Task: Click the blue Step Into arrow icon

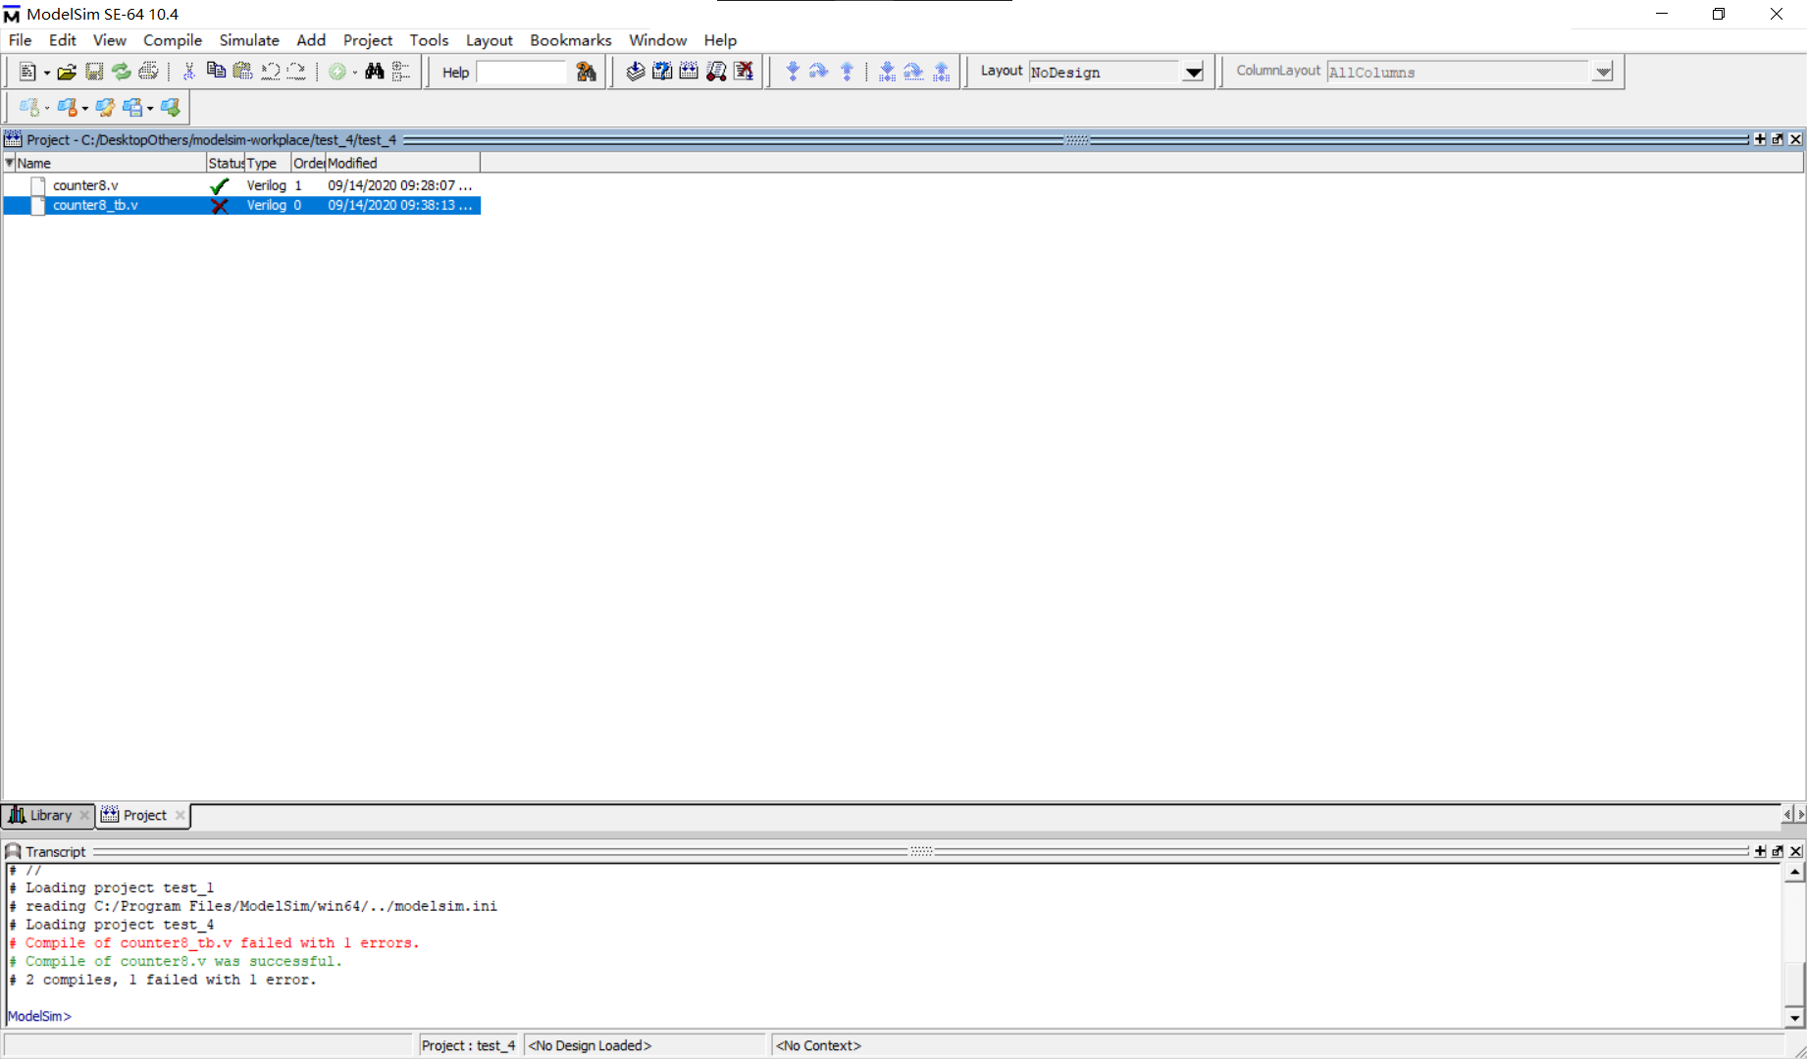Action: click(793, 72)
